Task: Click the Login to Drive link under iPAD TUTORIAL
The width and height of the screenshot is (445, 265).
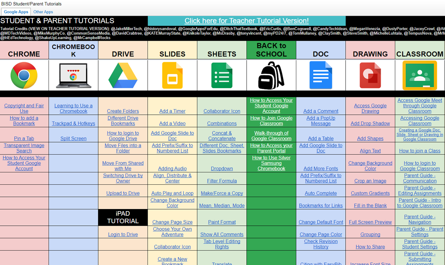Action: click(123, 234)
